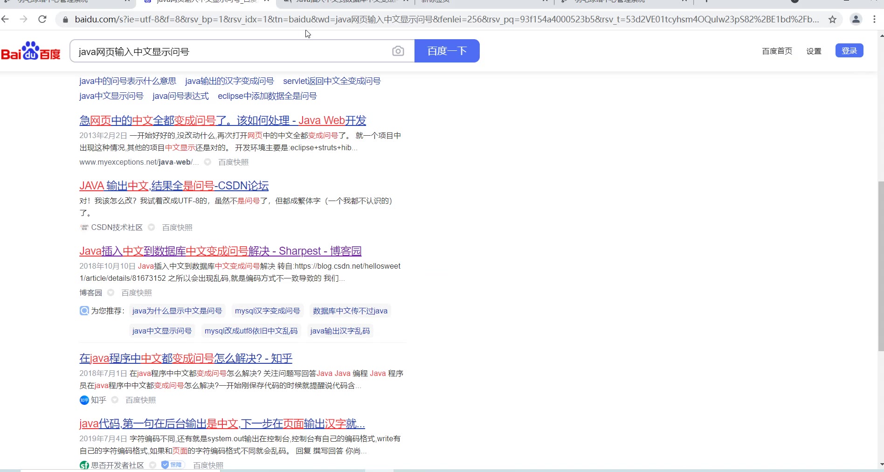This screenshot has height=472, width=884.
Task: Open the Chrome profile avatar menu
Action: tap(856, 19)
